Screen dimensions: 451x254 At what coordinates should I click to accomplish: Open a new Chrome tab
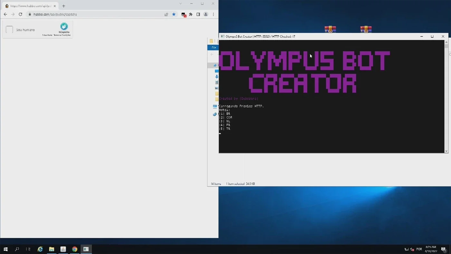63,6
